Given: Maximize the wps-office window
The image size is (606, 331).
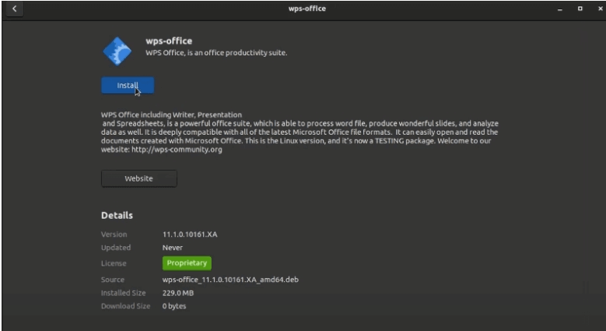Looking at the screenshot, I should 580,9.
